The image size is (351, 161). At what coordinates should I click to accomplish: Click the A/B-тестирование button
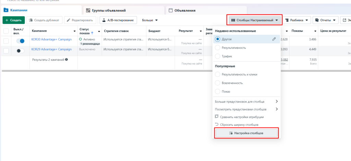[118, 20]
